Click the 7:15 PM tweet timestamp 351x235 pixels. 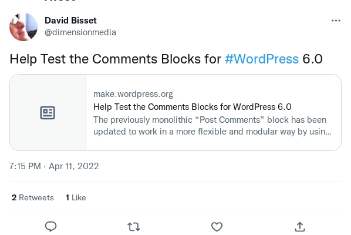pyautogui.click(x=25, y=166)
